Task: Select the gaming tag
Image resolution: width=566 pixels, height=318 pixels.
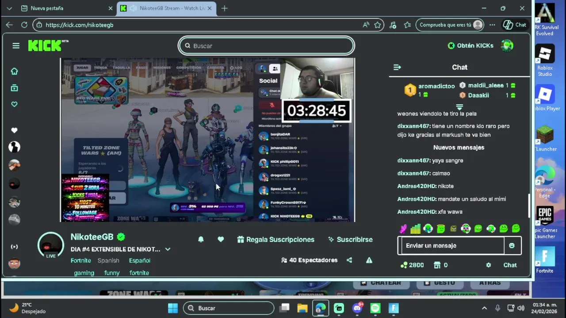Action: coord(84,273)
